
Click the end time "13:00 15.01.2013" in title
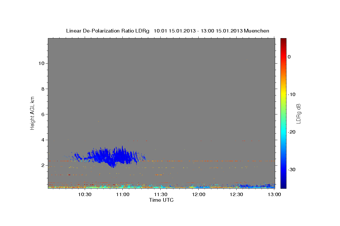(222, 31)
